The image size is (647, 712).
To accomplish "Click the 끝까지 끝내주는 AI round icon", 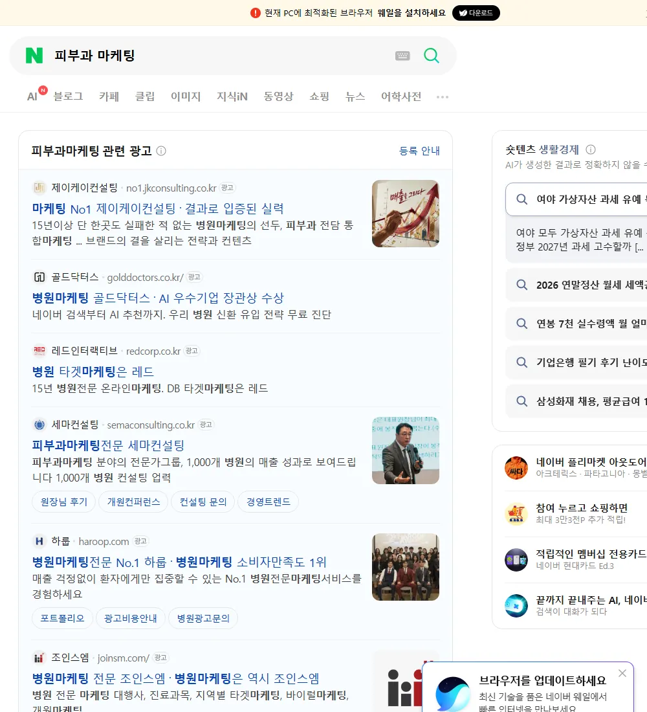I will (x=516, y=605).
